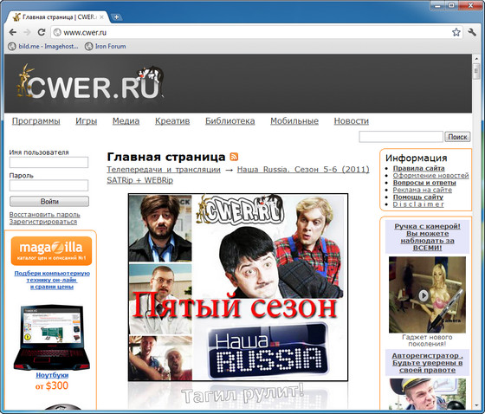The height and width of the screenshot is (414, 485).
Task: Play the video in the camera pen ad
Action: coord(424,295)
